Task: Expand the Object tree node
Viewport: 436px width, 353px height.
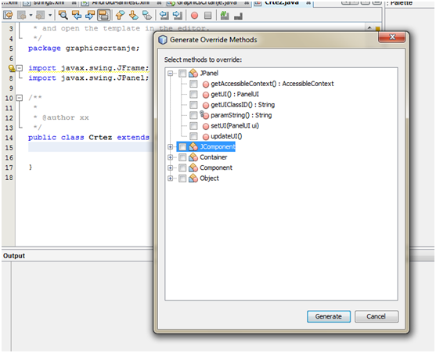Action: (x=171, y=178)
